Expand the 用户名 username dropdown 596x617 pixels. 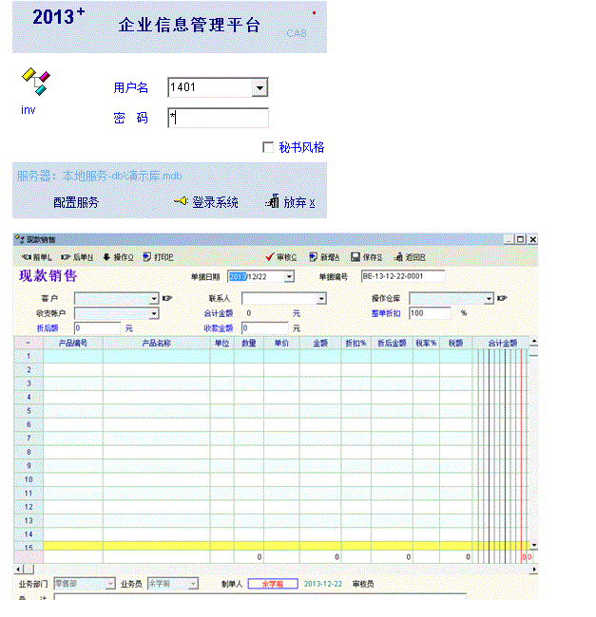coord(260,88)
